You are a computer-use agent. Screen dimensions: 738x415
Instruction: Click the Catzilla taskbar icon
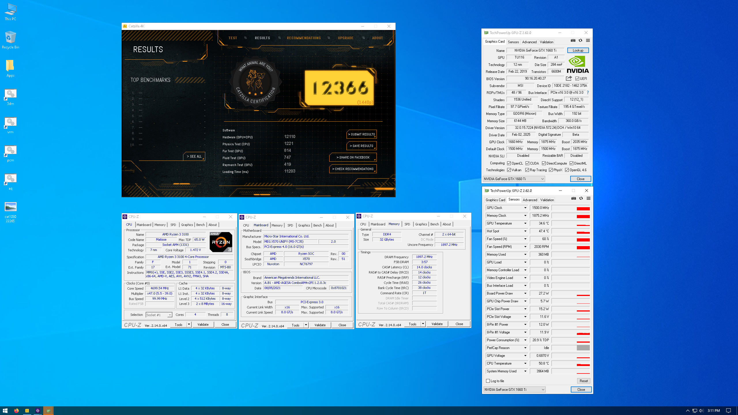27,411
